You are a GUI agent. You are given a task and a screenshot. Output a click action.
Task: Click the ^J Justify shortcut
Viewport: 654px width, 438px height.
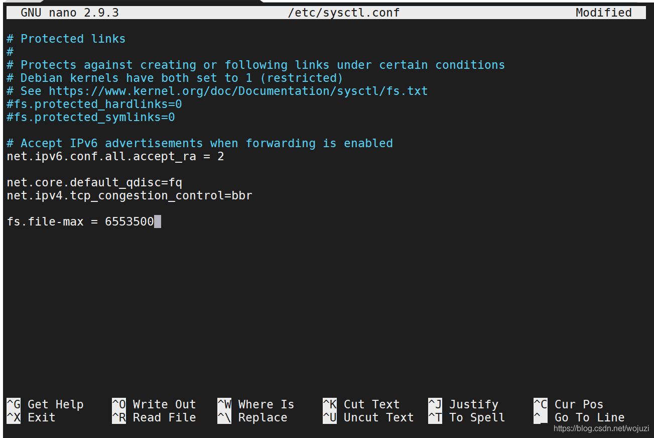(x=463, y=404)
